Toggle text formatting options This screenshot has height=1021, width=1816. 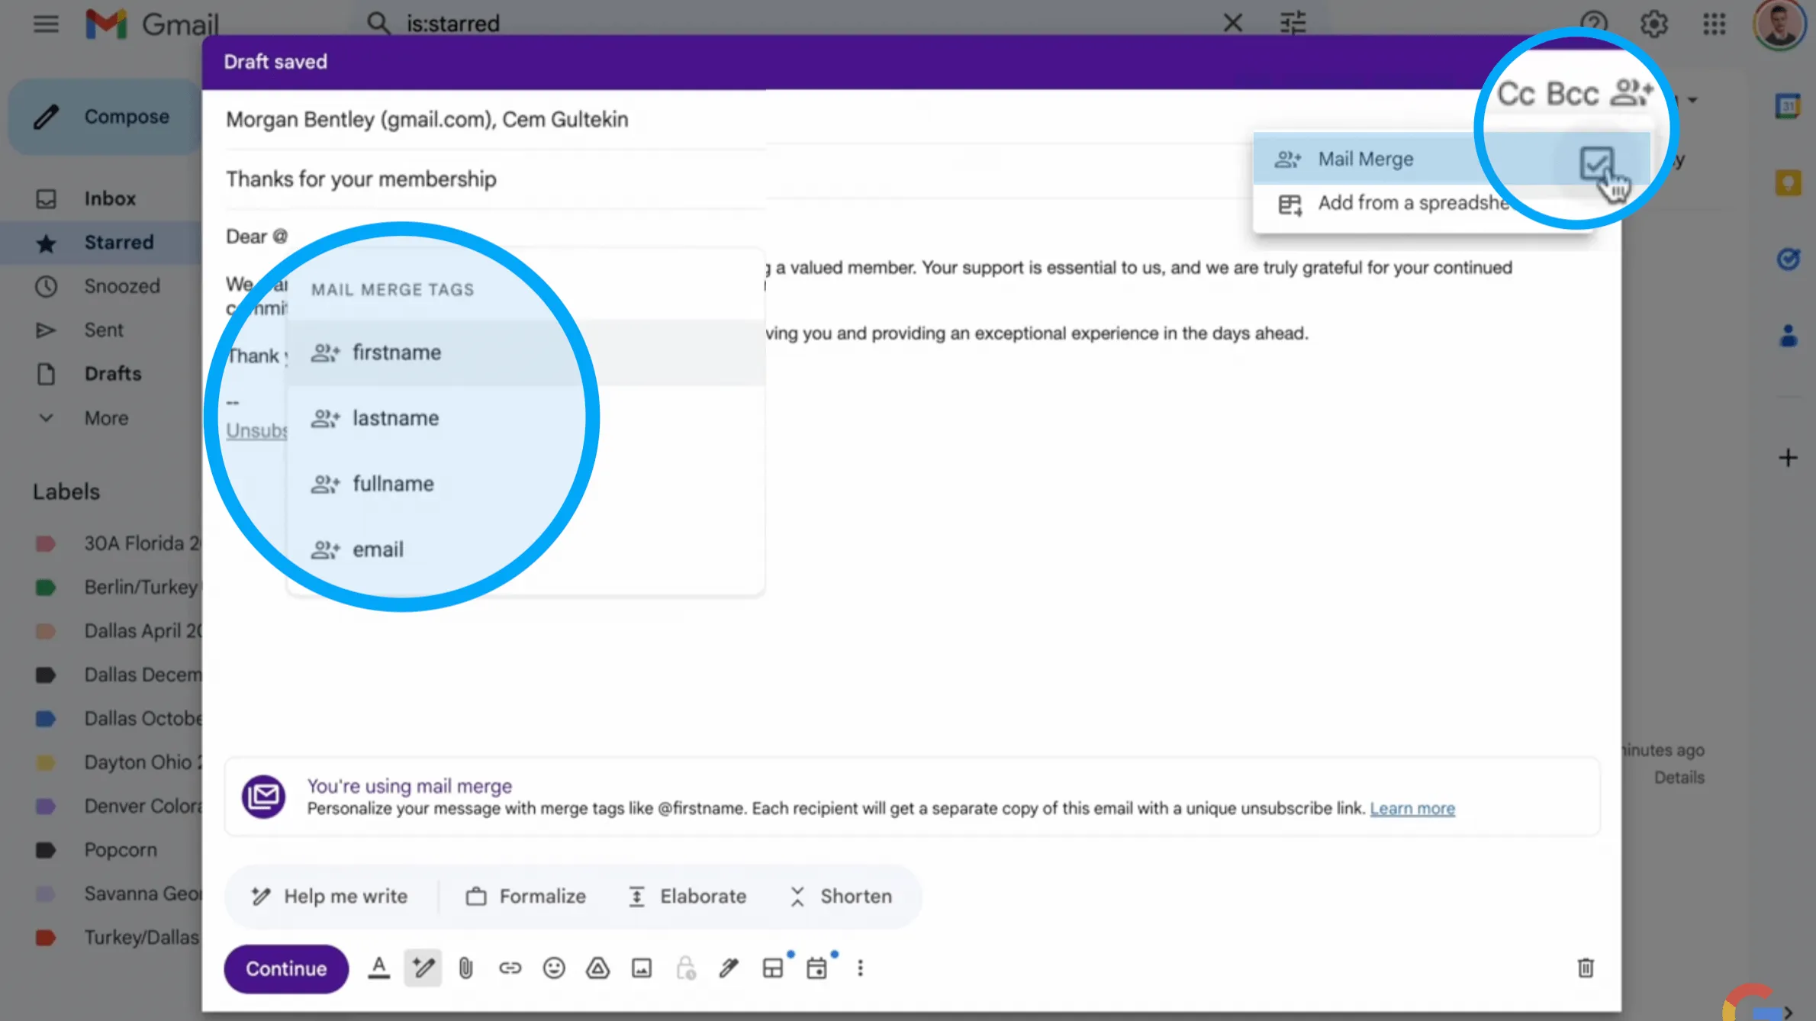click(379, 968)
